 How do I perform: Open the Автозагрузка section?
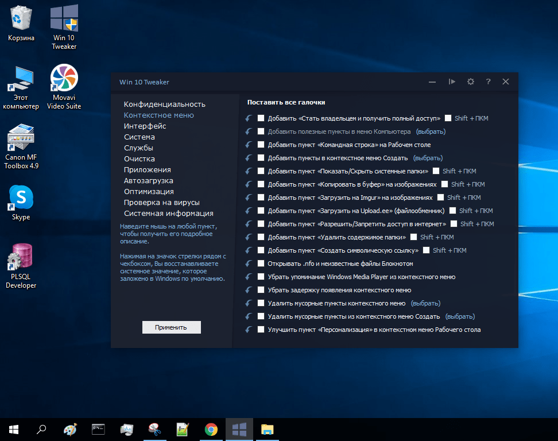[x=148, y=181]
